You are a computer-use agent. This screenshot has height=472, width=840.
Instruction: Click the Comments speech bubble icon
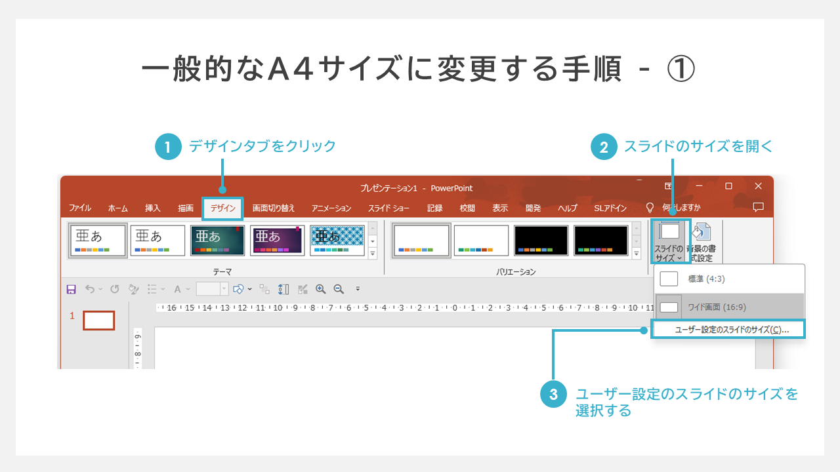[x=758, y=207]
